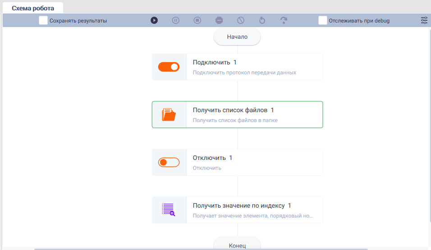Click the toggle-off icon of Отключить 1
This screenshot has height=250, width=431.
click(169, 162)
